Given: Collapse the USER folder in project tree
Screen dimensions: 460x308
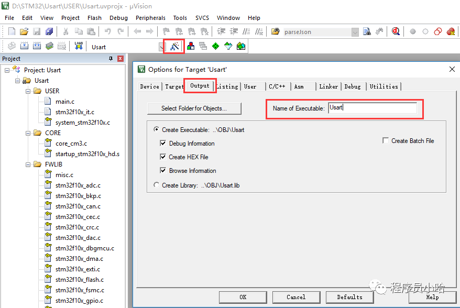Looking at the screenshot, I should [x=27, y=91].
